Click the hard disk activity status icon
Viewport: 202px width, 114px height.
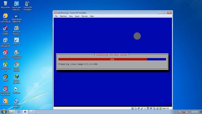[133, 108]
